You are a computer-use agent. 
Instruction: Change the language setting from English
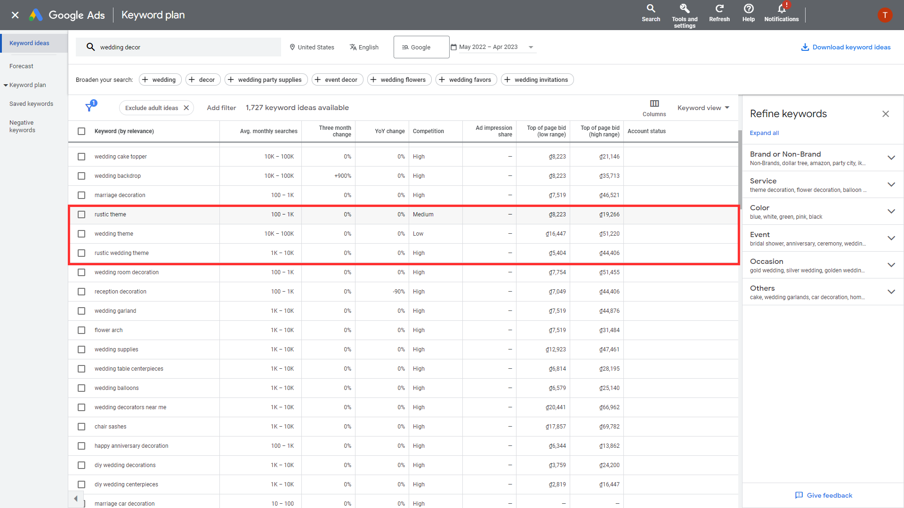[364, 47]
